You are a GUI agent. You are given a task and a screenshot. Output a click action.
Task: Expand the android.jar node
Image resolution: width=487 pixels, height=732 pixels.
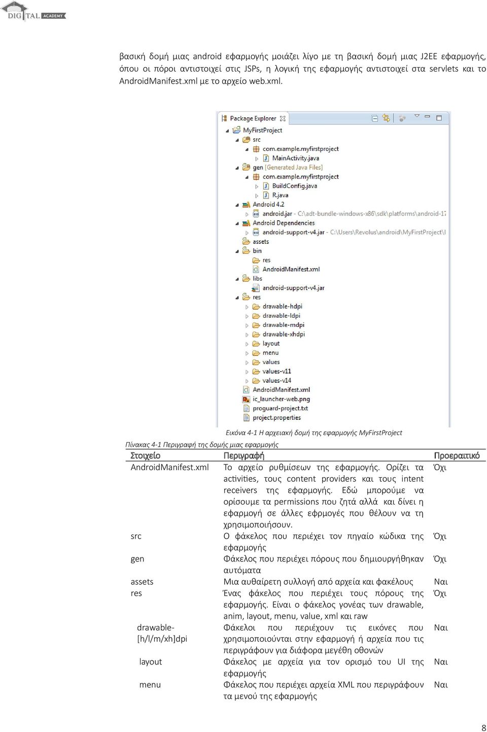247,214
